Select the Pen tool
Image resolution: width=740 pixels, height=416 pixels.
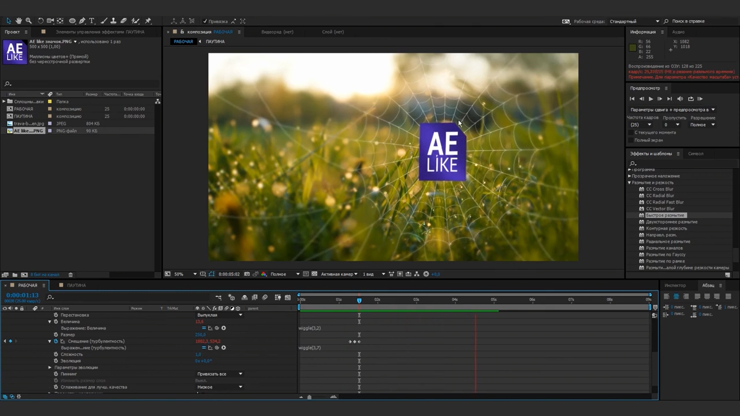click(82, 21)
